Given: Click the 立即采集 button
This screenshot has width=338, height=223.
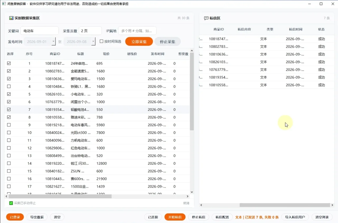Looking at the screenshot, I should [139, 41].
